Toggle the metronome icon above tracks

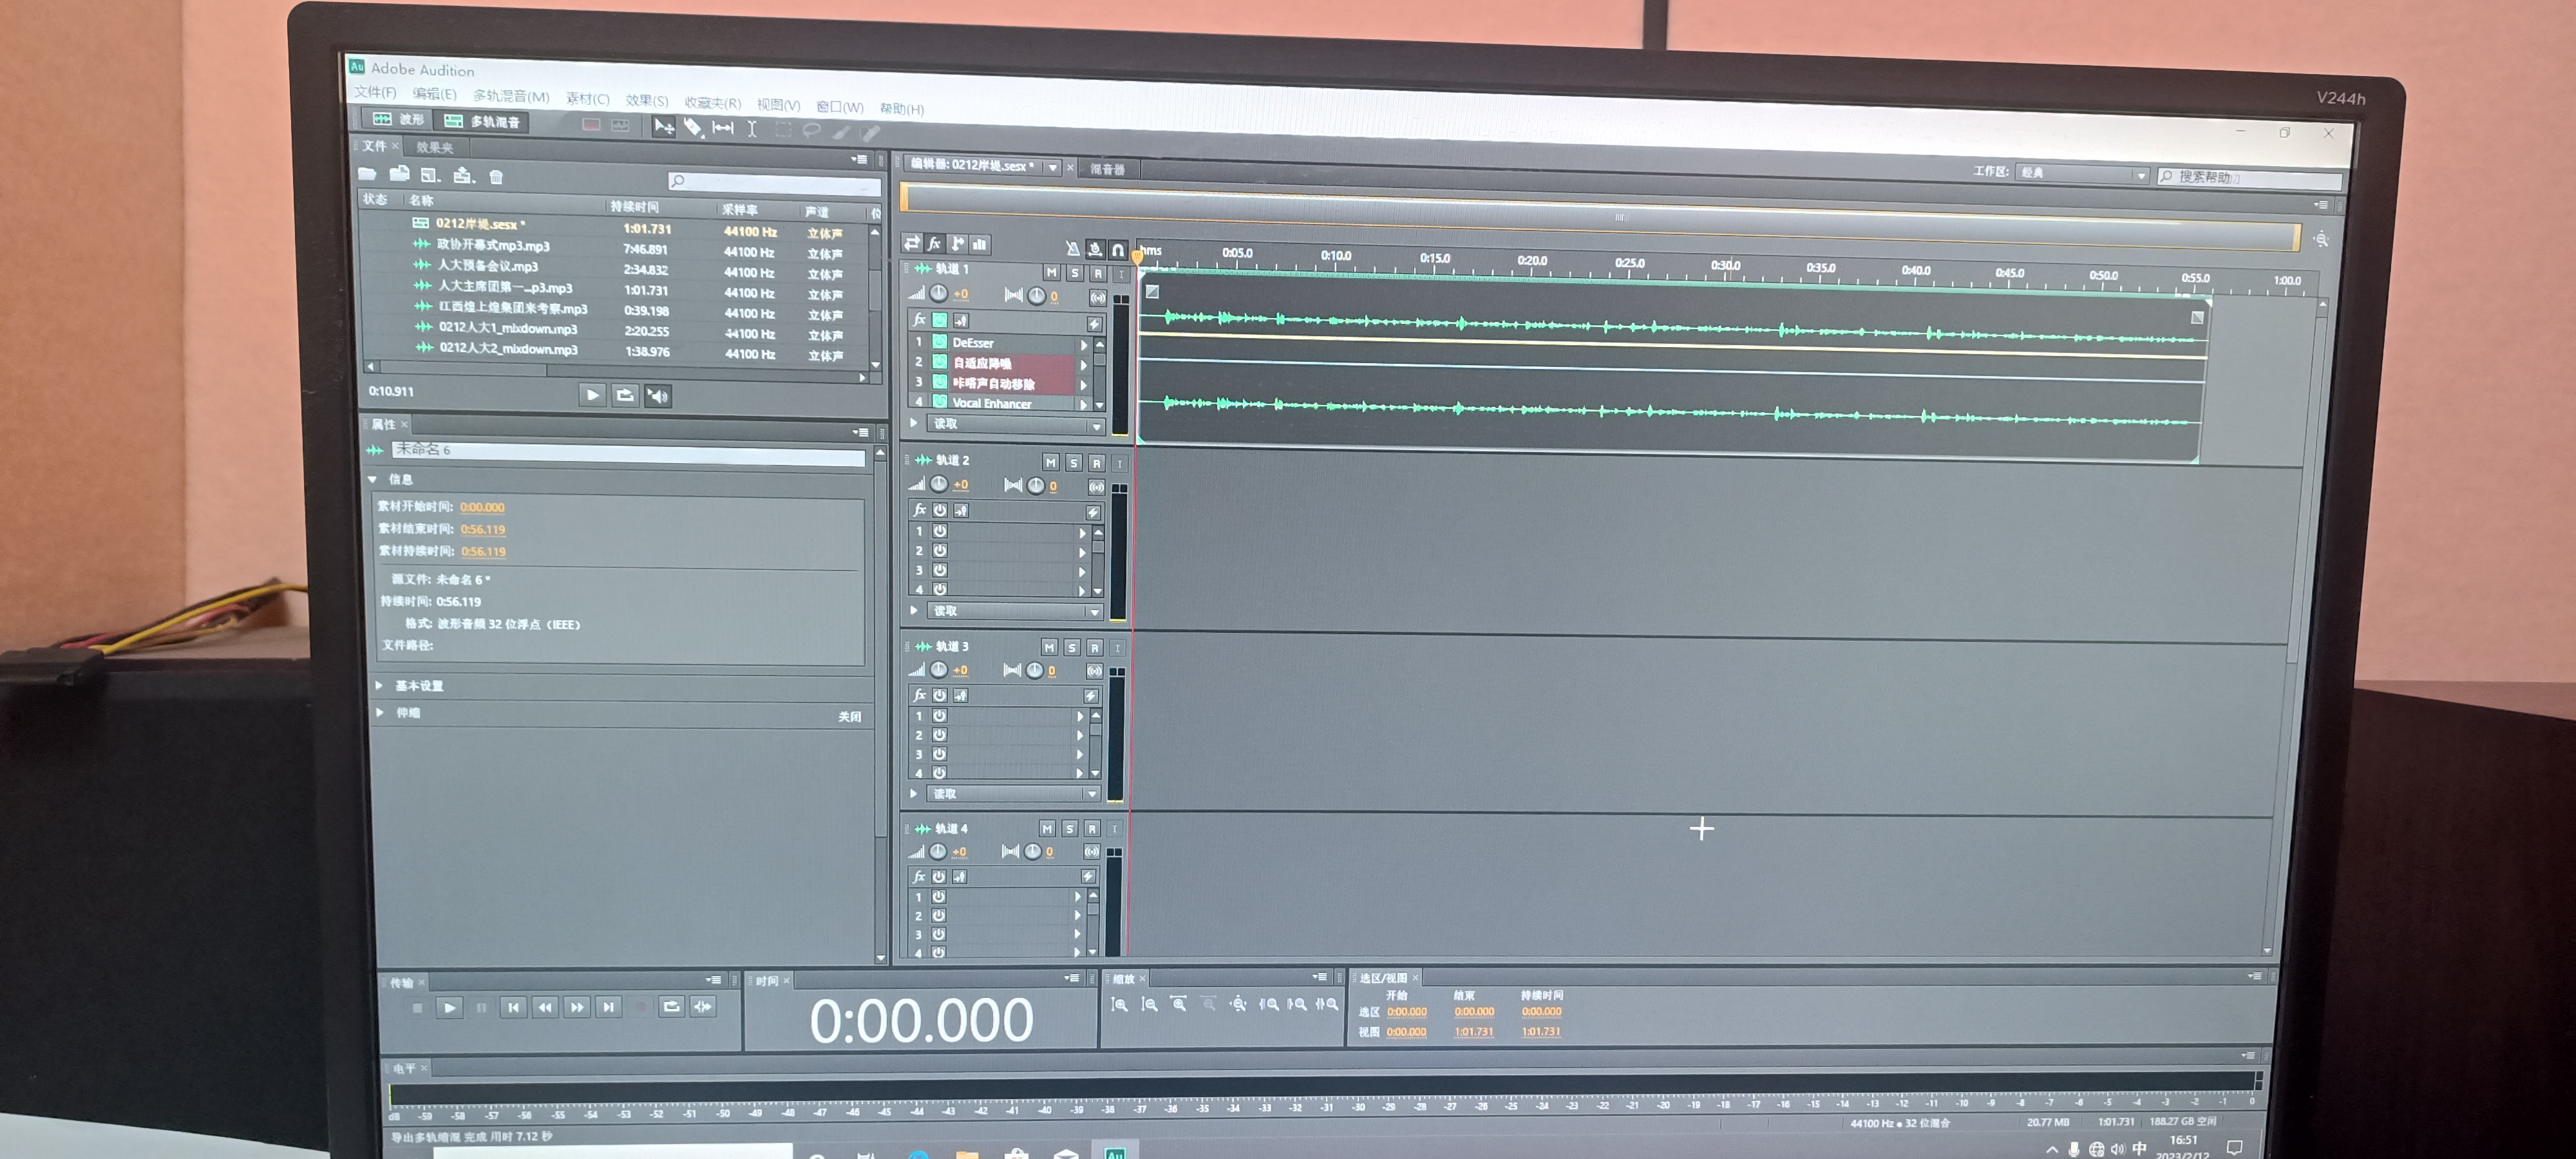pos(1072,249)
